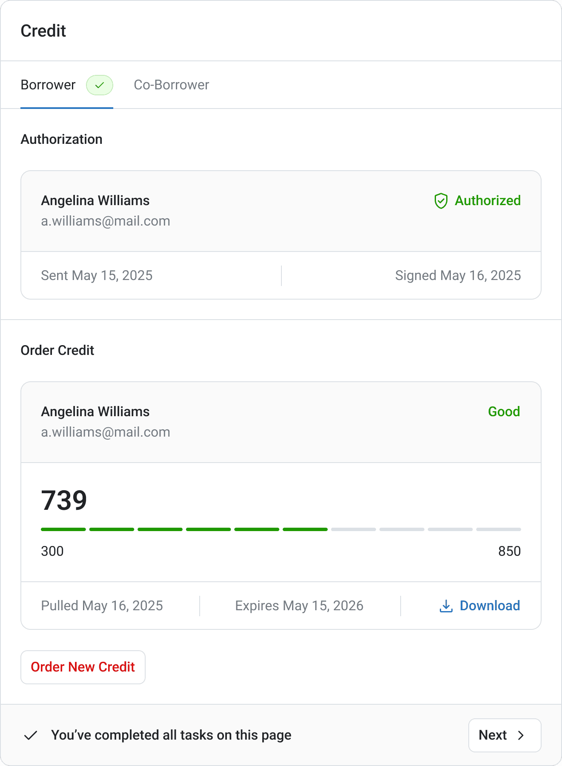Viewport: 562px width, 766px height.
Task: Click the Expires May 15, 2026 text
Action: click(299, 606)
